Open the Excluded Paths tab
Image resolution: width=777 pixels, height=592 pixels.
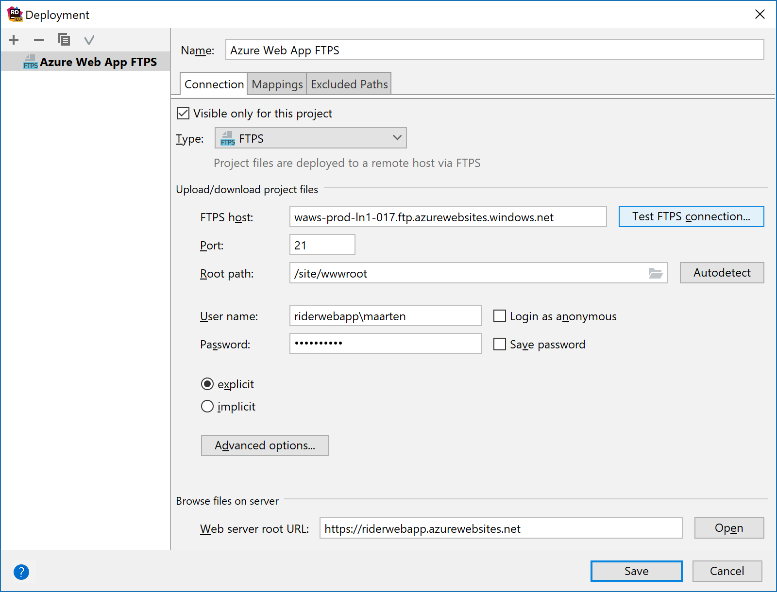click(x=348, y=83)
